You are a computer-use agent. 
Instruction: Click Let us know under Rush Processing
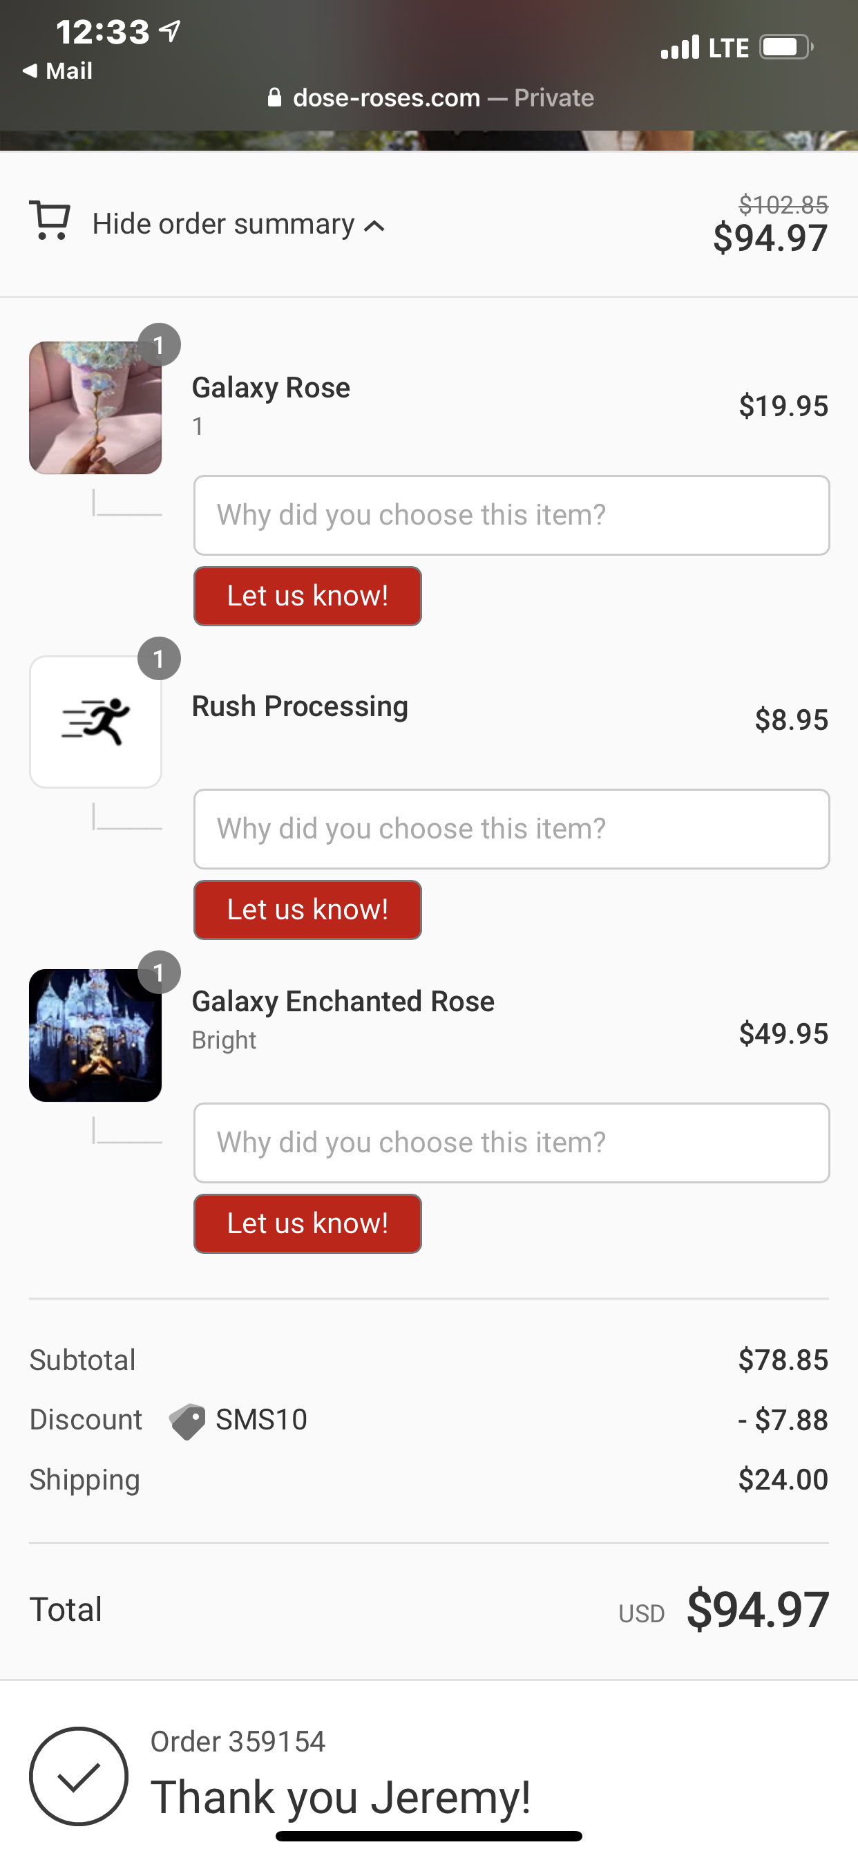[307, 910]
